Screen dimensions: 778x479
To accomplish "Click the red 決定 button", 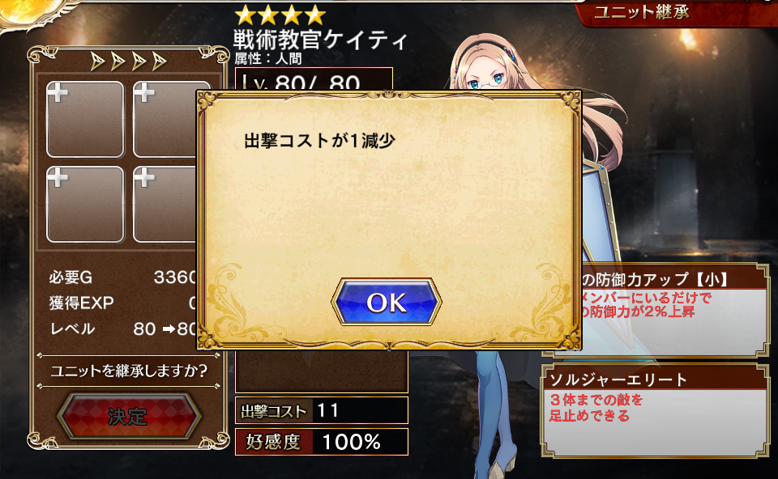I will tap(129, 416).
